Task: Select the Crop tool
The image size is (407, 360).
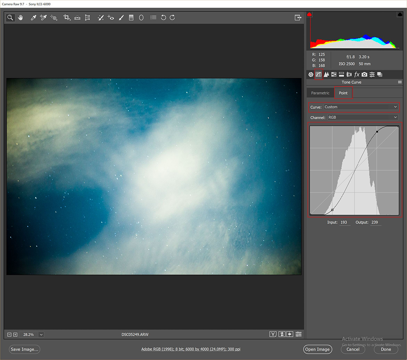Action: click(x=67, y=18)
